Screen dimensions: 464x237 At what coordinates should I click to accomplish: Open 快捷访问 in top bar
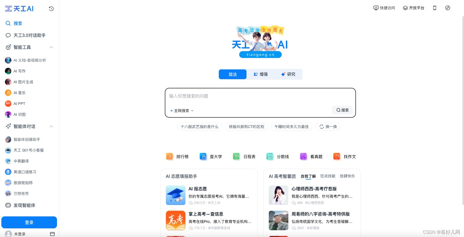pyautogui.click(x=384, y=8)
